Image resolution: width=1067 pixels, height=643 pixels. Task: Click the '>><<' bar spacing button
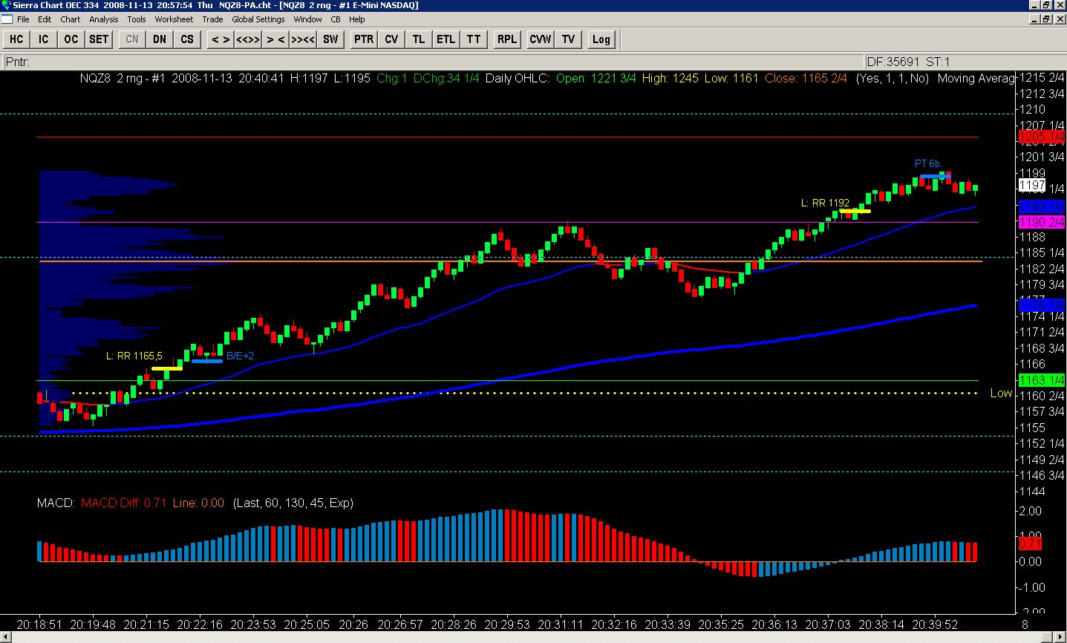pyautogui.click(x=303, y=39)
